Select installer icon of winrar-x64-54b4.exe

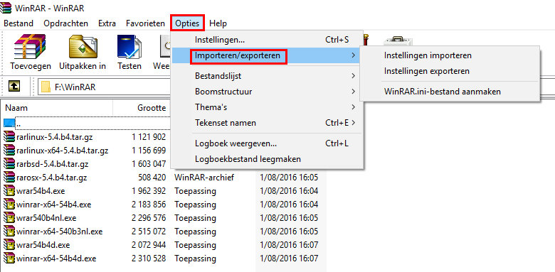point(9,205)
